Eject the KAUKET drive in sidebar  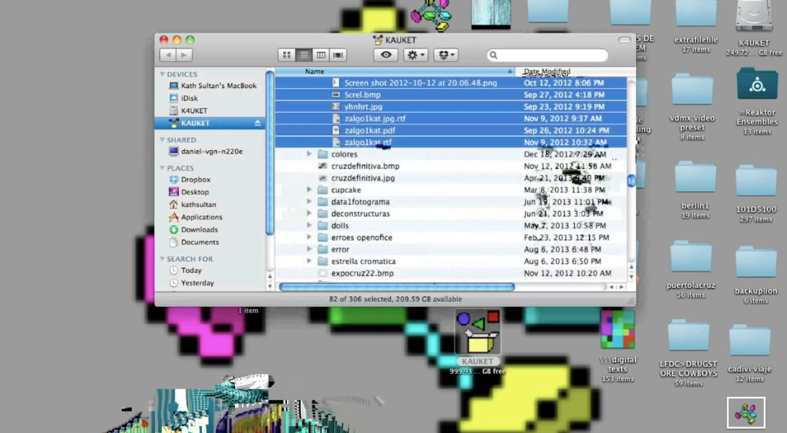[258, 123]
